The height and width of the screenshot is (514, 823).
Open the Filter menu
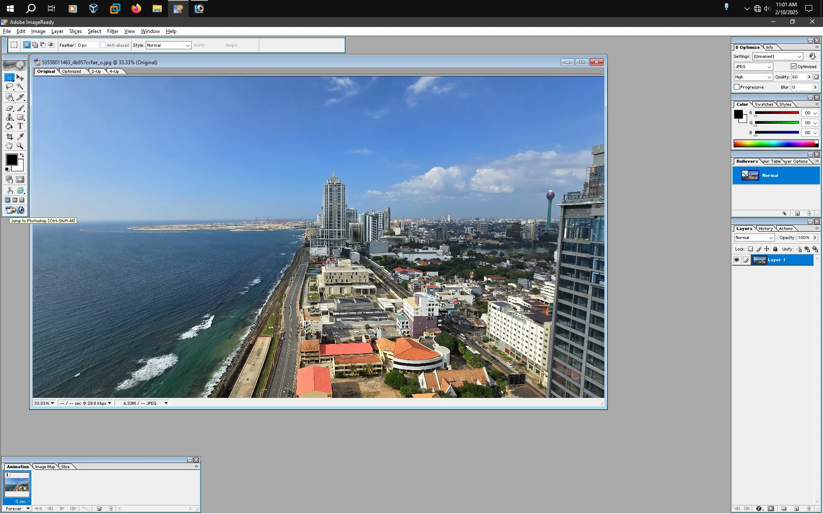point(112,31)
